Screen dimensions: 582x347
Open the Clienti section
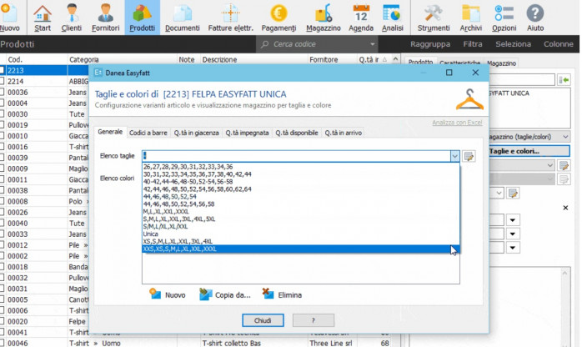pyautogui.click(x=71, y=18)
